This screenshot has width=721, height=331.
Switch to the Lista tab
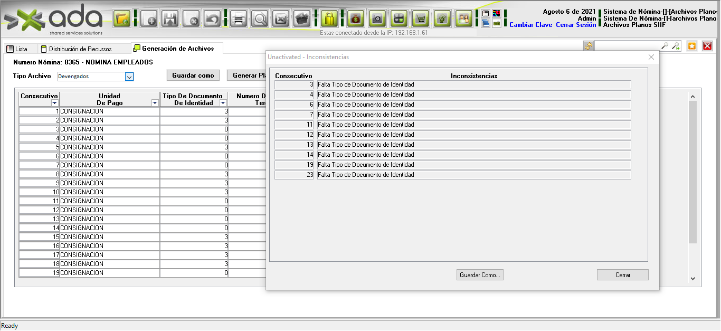17,49
